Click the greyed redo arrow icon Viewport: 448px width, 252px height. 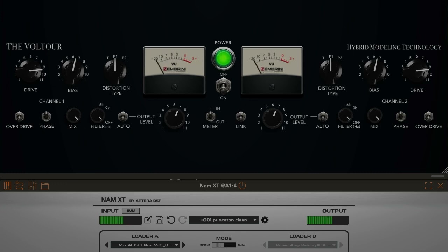(x=182, y=220)
